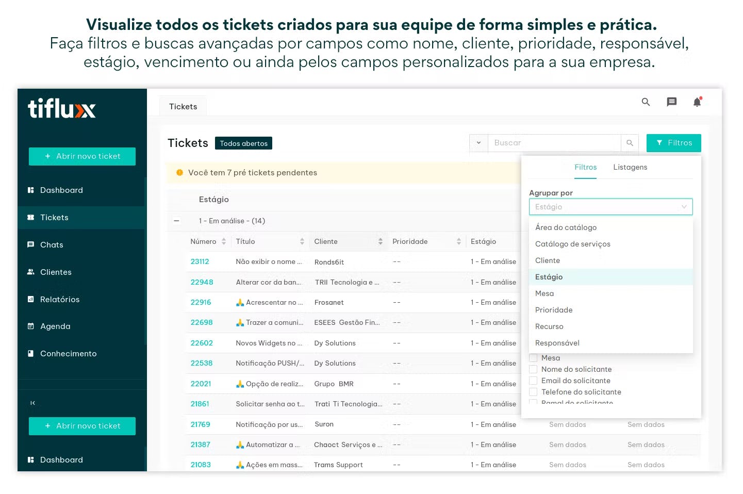The width and height of the screenshot is (743, 494).
Task: Click top Abrir novo ticket button
Action: coord(82,156)
